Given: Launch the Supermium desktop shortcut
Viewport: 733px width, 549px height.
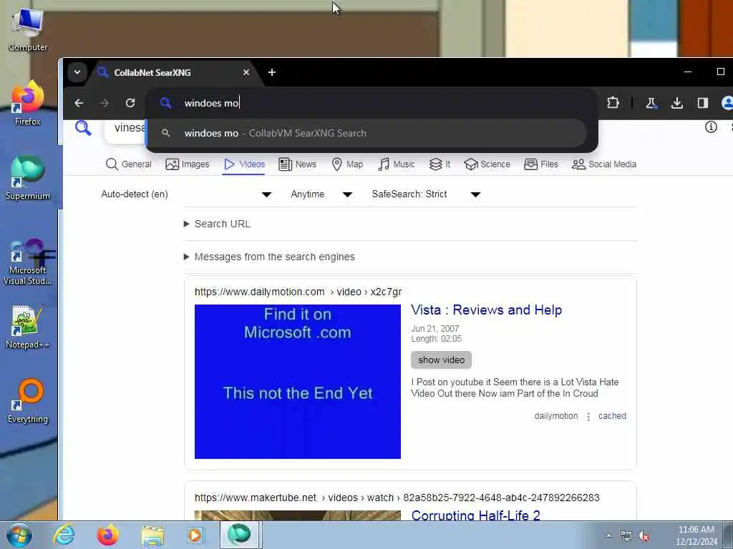Looking at the screenshot, I should 28,178.
